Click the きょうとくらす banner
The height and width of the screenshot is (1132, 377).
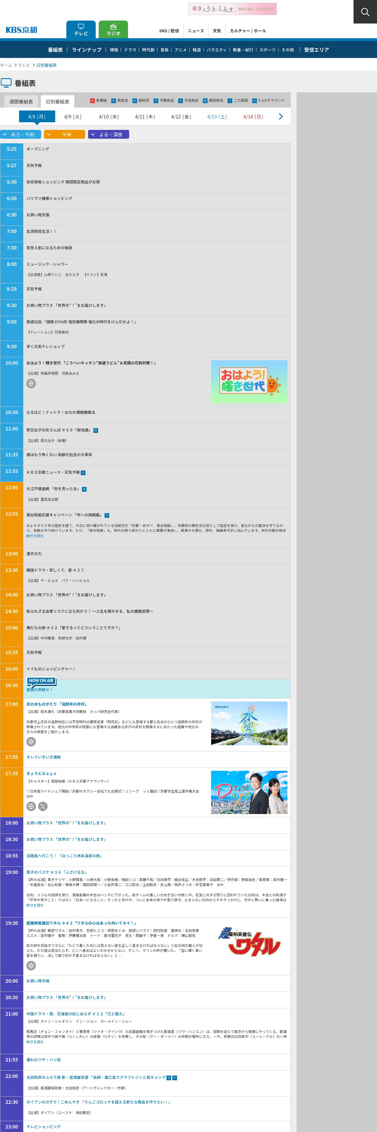pyautogui.click(x=233, y=9)
